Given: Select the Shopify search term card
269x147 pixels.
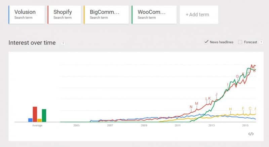Looking at the screenshot, I should 64,14.
